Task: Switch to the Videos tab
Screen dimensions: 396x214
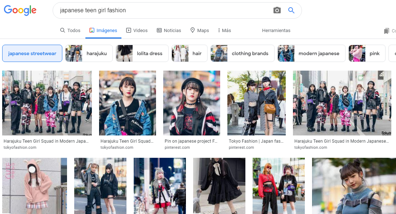Action: [x=137, y=30]
